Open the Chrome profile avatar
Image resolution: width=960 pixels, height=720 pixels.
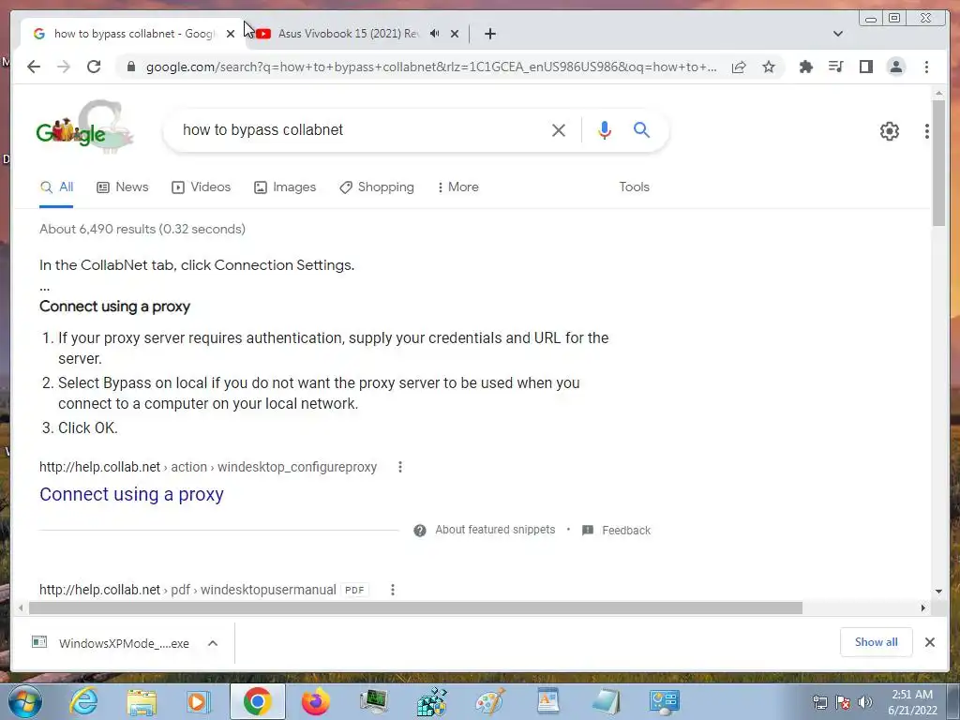(895, 67)
